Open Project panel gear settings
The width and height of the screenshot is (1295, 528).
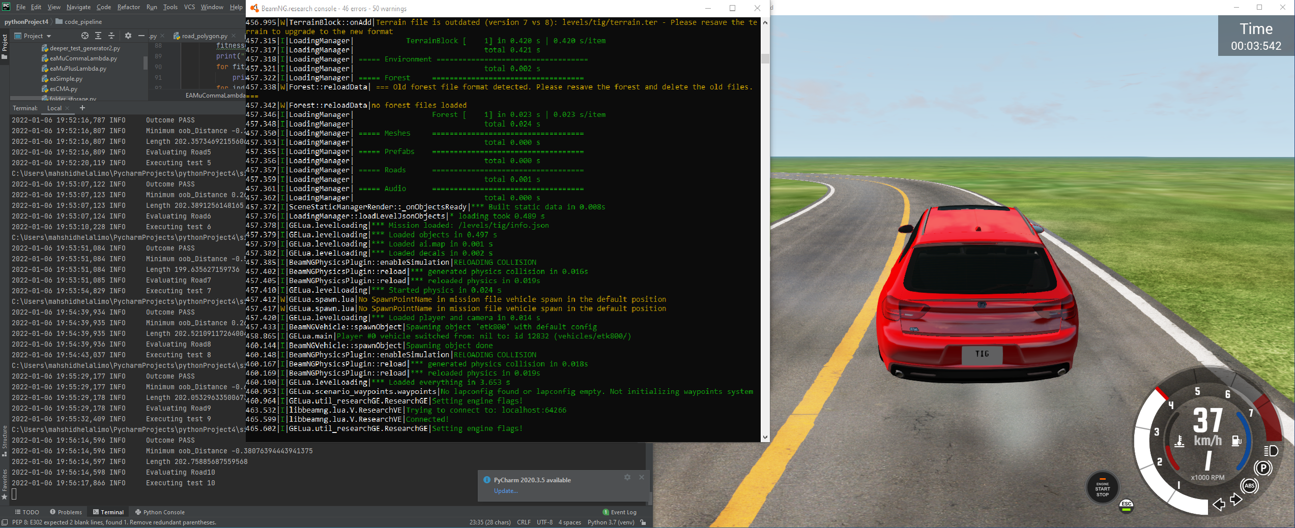[x=128, y=36]
